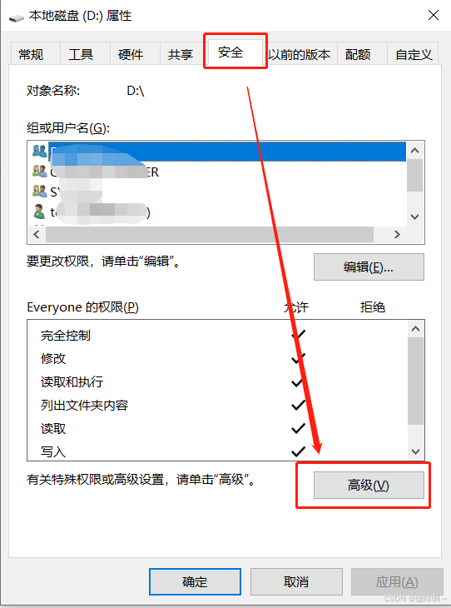Open the 工具 tab
This screenshot has width=451, height=608.
[x=81, y=54]
